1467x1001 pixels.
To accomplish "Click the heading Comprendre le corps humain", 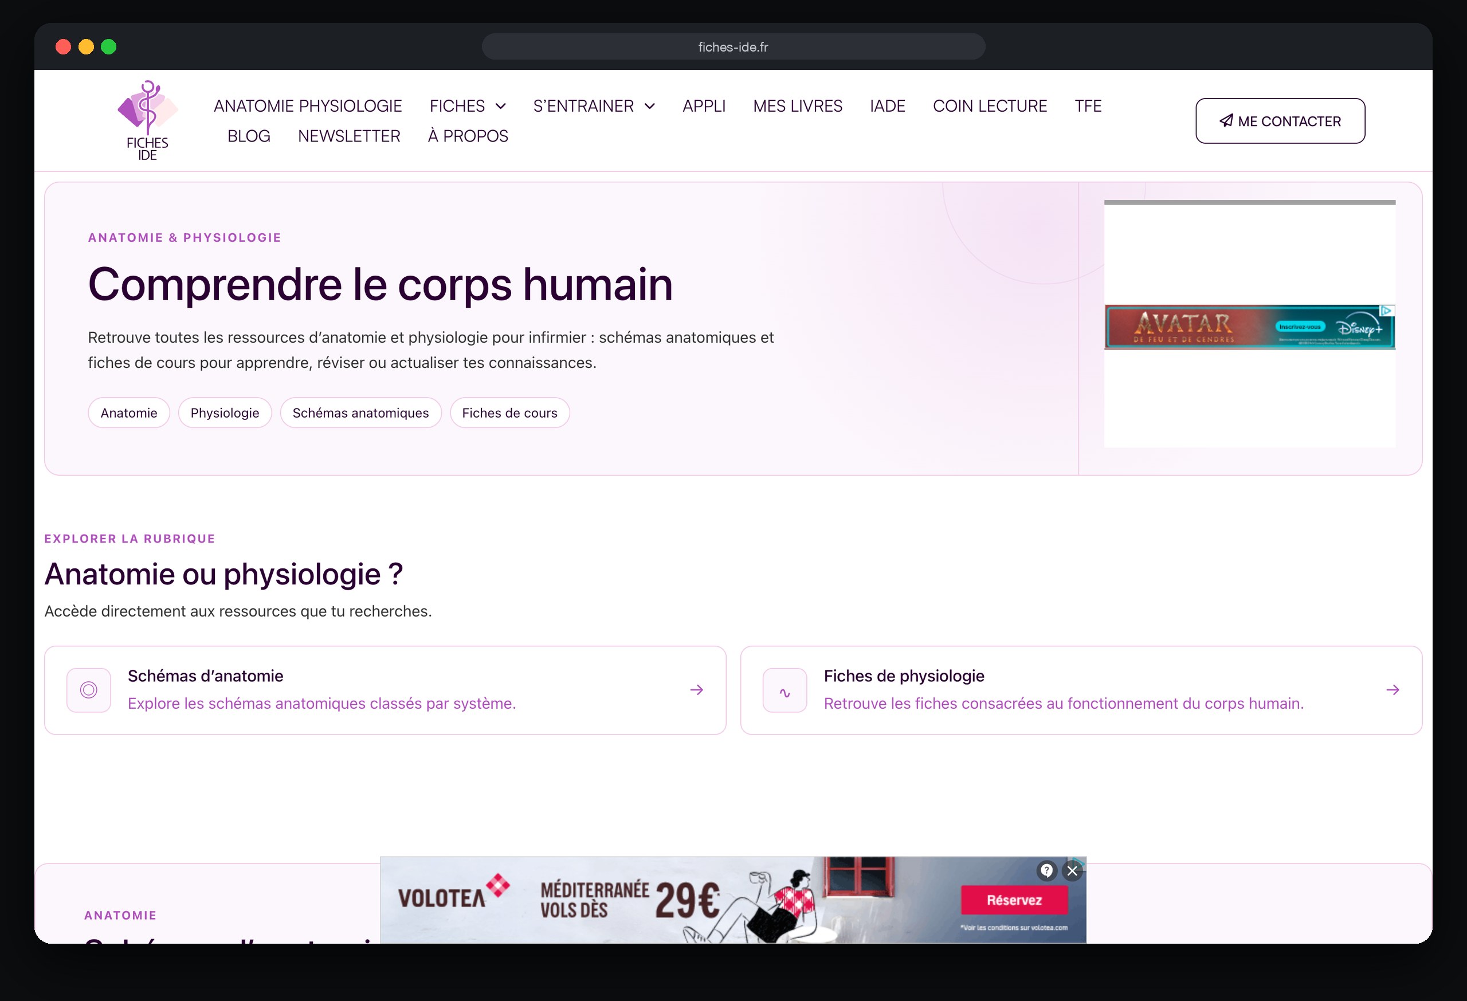I will [381, 285].
